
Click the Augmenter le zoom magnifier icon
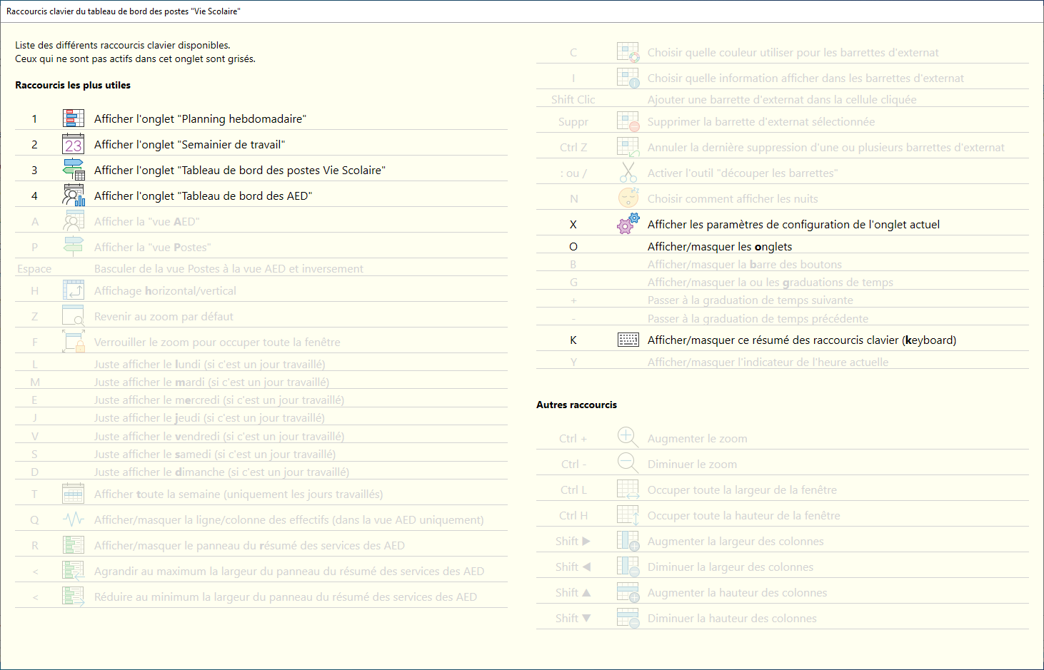point(628,438)
